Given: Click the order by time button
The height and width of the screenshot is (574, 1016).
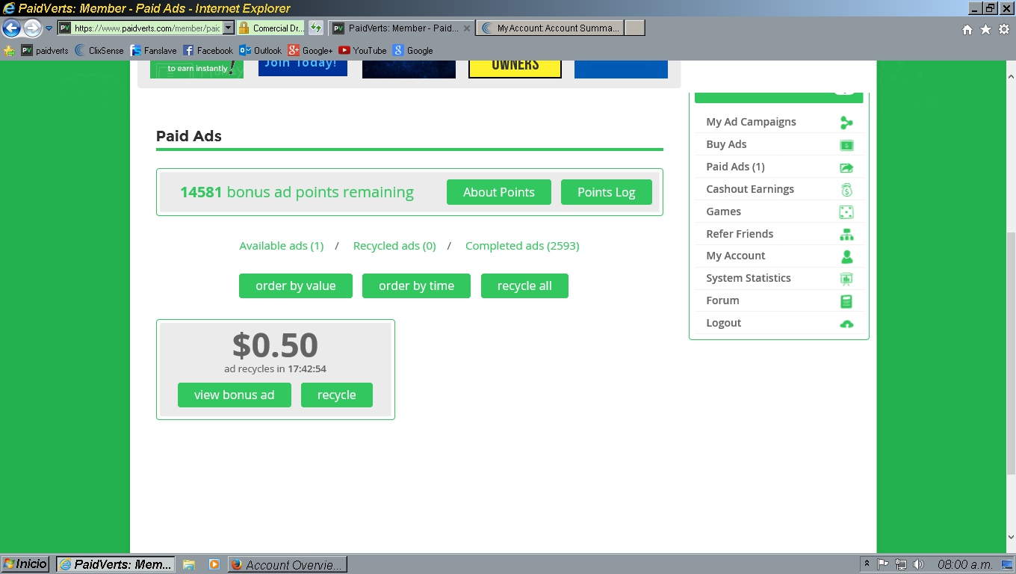Looking at the screenshot, I should point(416,286).
